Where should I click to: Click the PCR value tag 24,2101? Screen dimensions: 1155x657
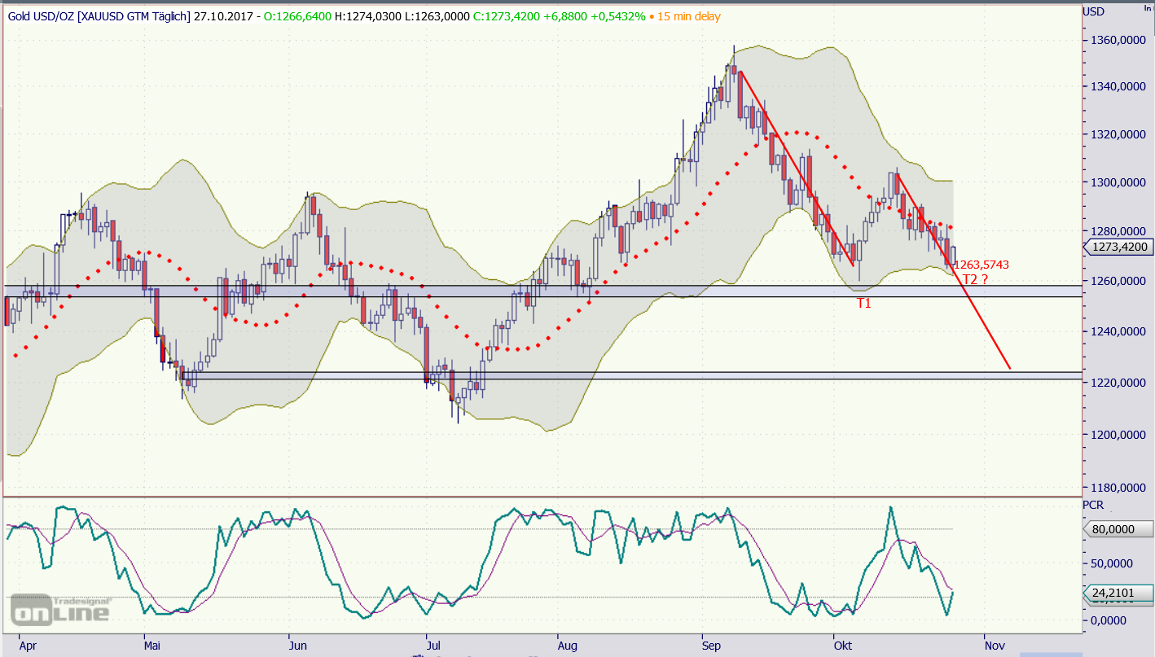[x=1118, y=592]
